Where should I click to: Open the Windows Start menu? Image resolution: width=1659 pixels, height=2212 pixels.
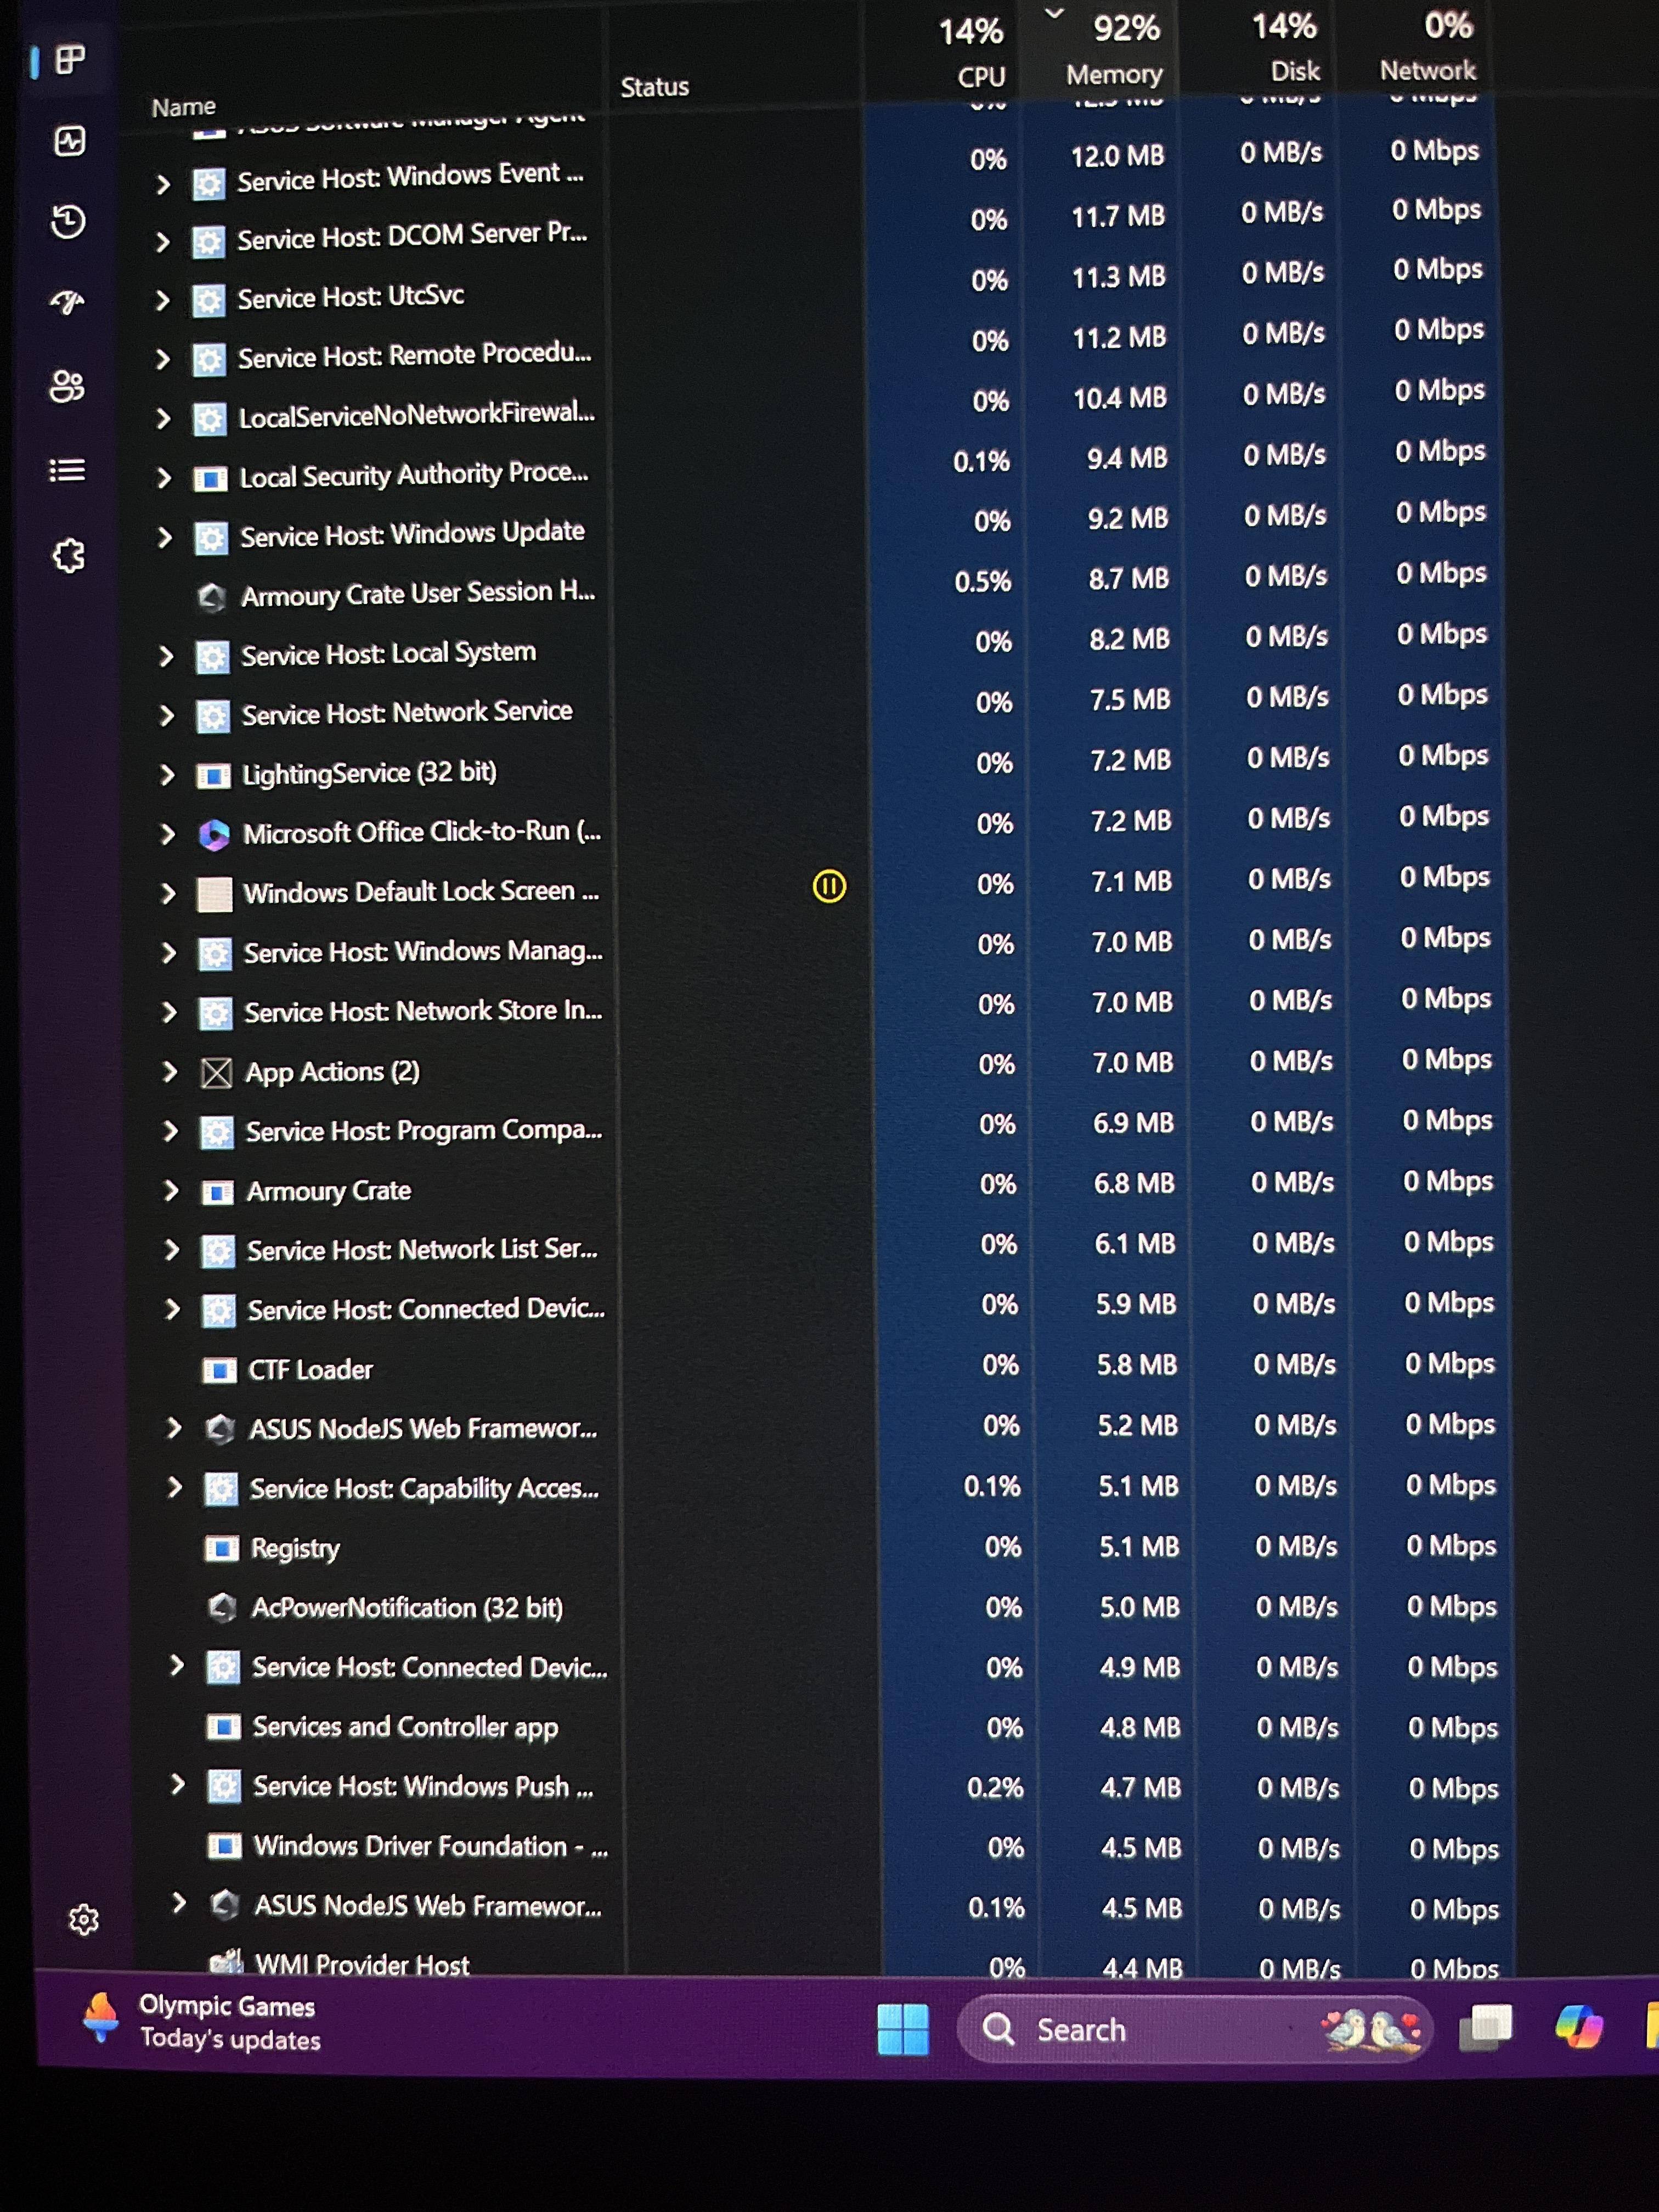click(x=903, y=2029)
